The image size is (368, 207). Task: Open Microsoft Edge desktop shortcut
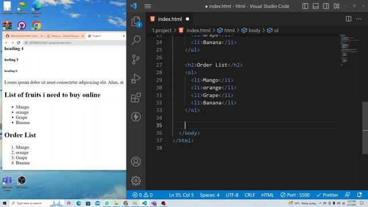[36, 9]
